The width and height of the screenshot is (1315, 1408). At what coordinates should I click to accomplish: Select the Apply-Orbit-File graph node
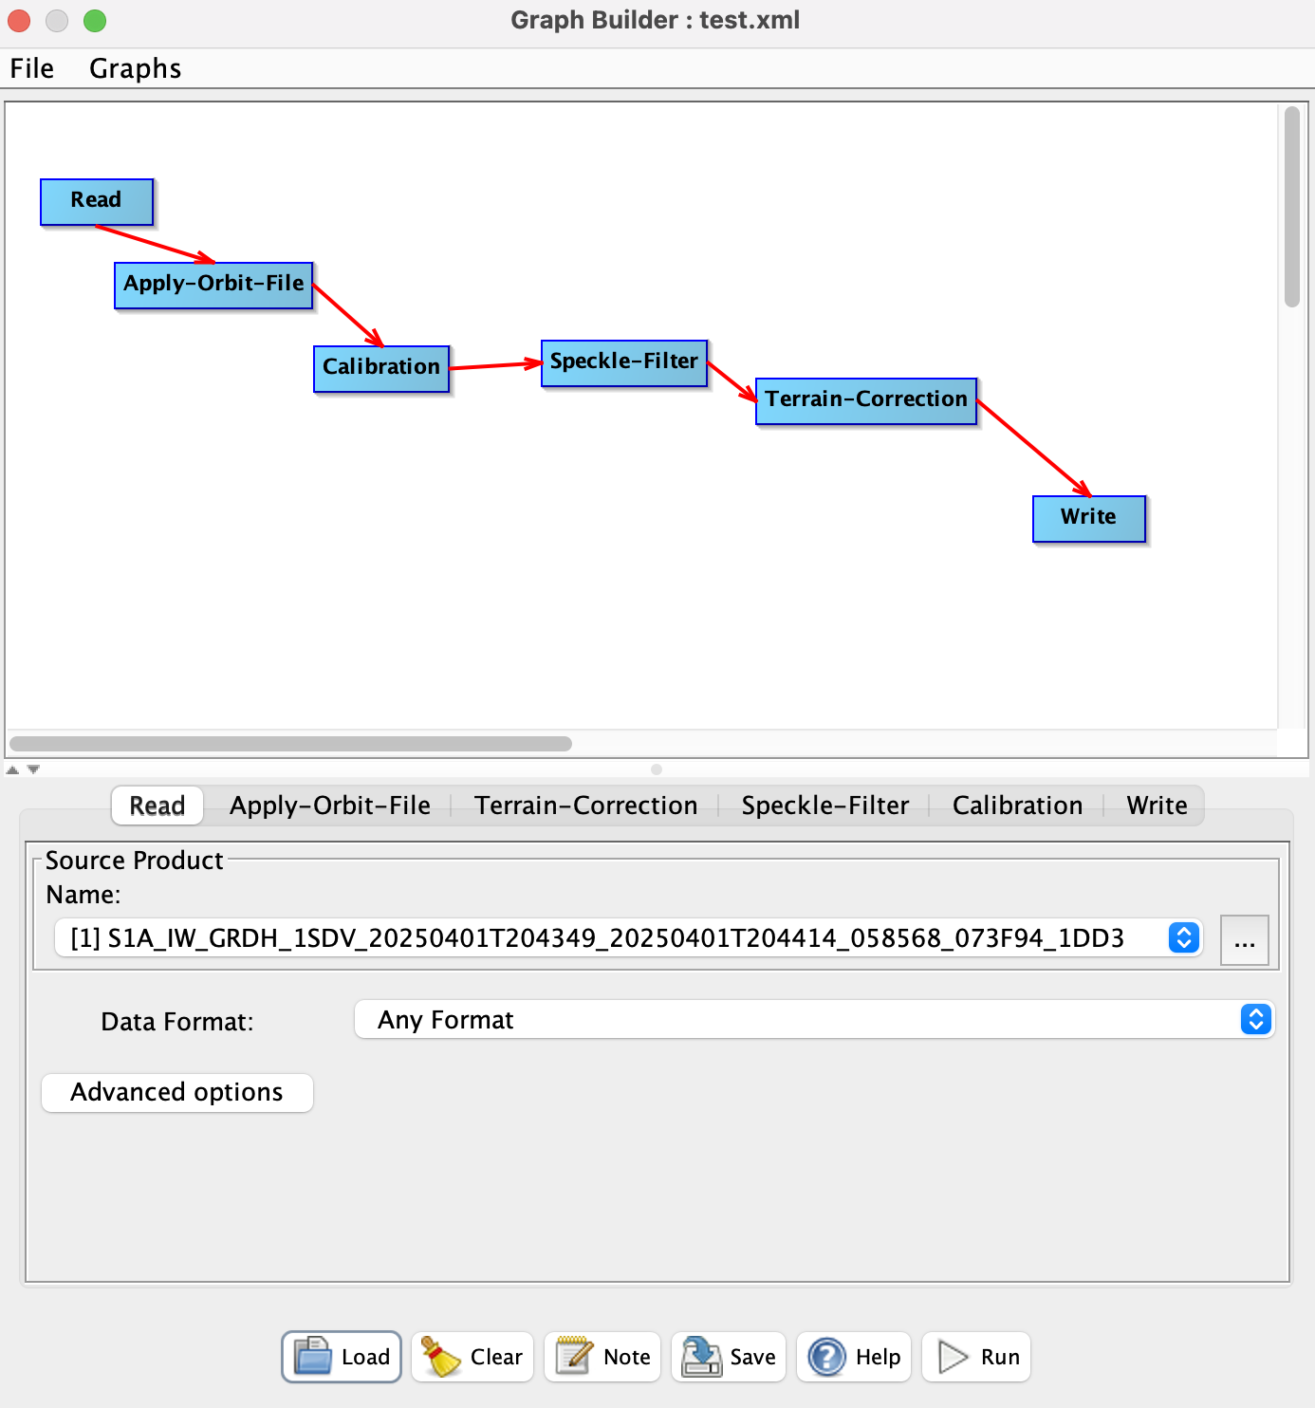tap(213, 286)
